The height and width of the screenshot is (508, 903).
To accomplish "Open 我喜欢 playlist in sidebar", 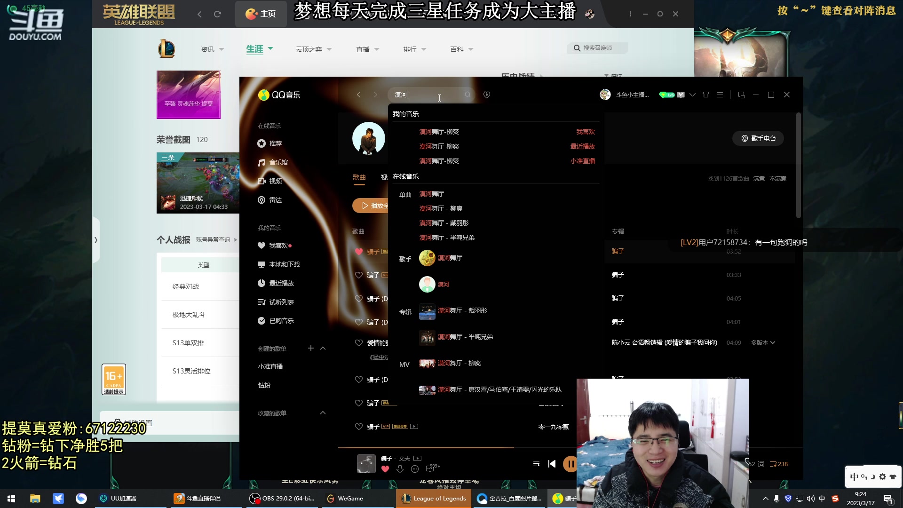I will coord(275,246).
